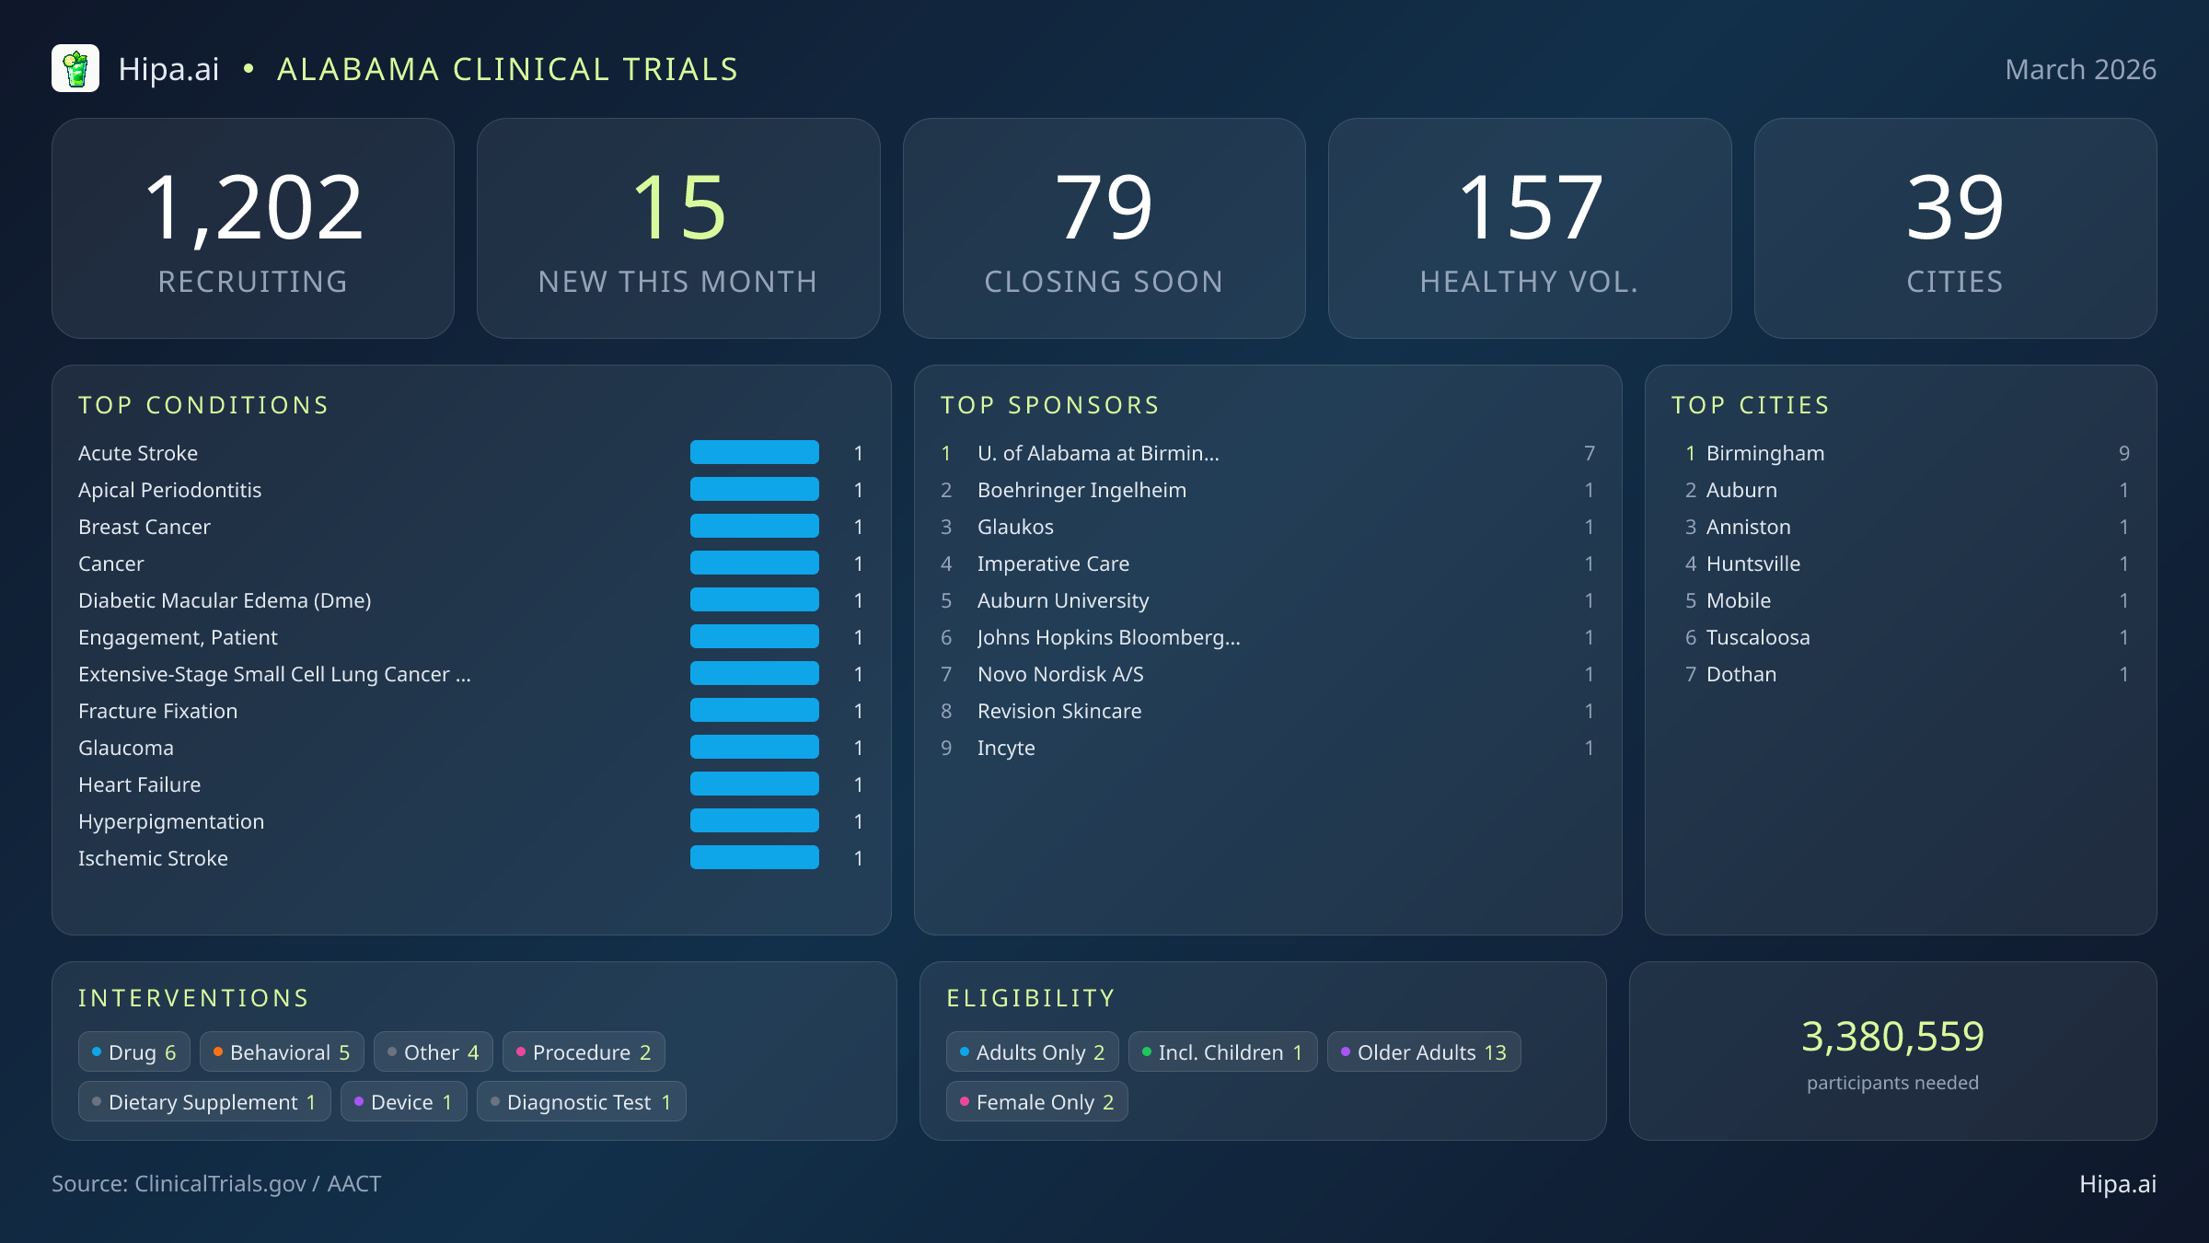
Task: Click the Hipa.ai cup logo icon
Action: (77, 67)
